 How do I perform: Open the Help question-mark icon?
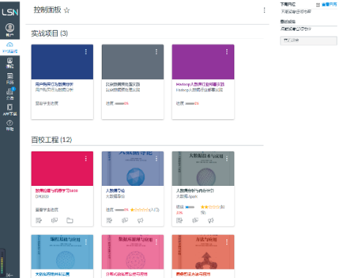[10, 125]
